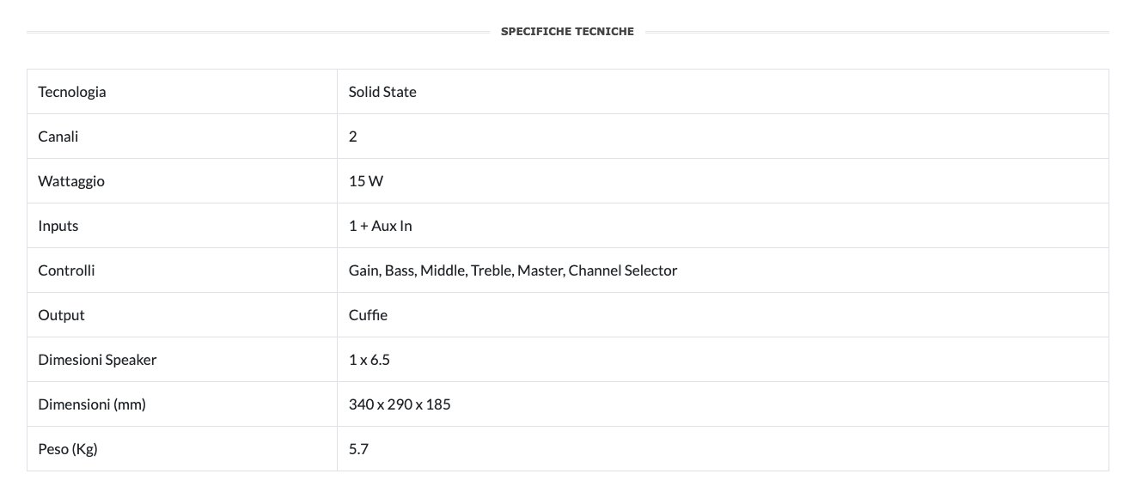Screen dimensions: 1136x498
Task: Select the 1 + Aux In value
Action: pos(381,226)
